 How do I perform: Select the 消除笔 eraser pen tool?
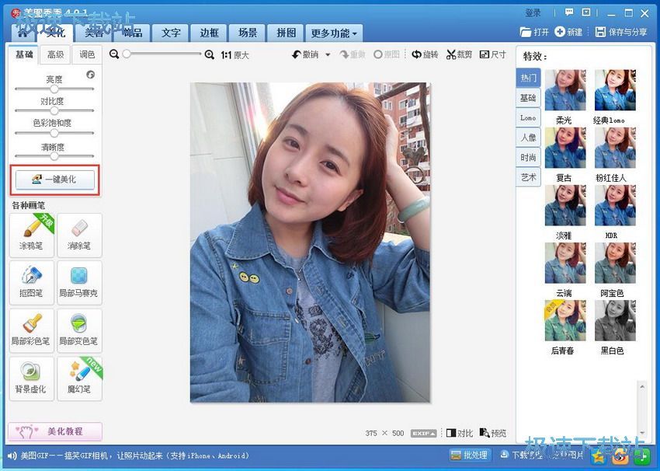[x=79, y=235]
